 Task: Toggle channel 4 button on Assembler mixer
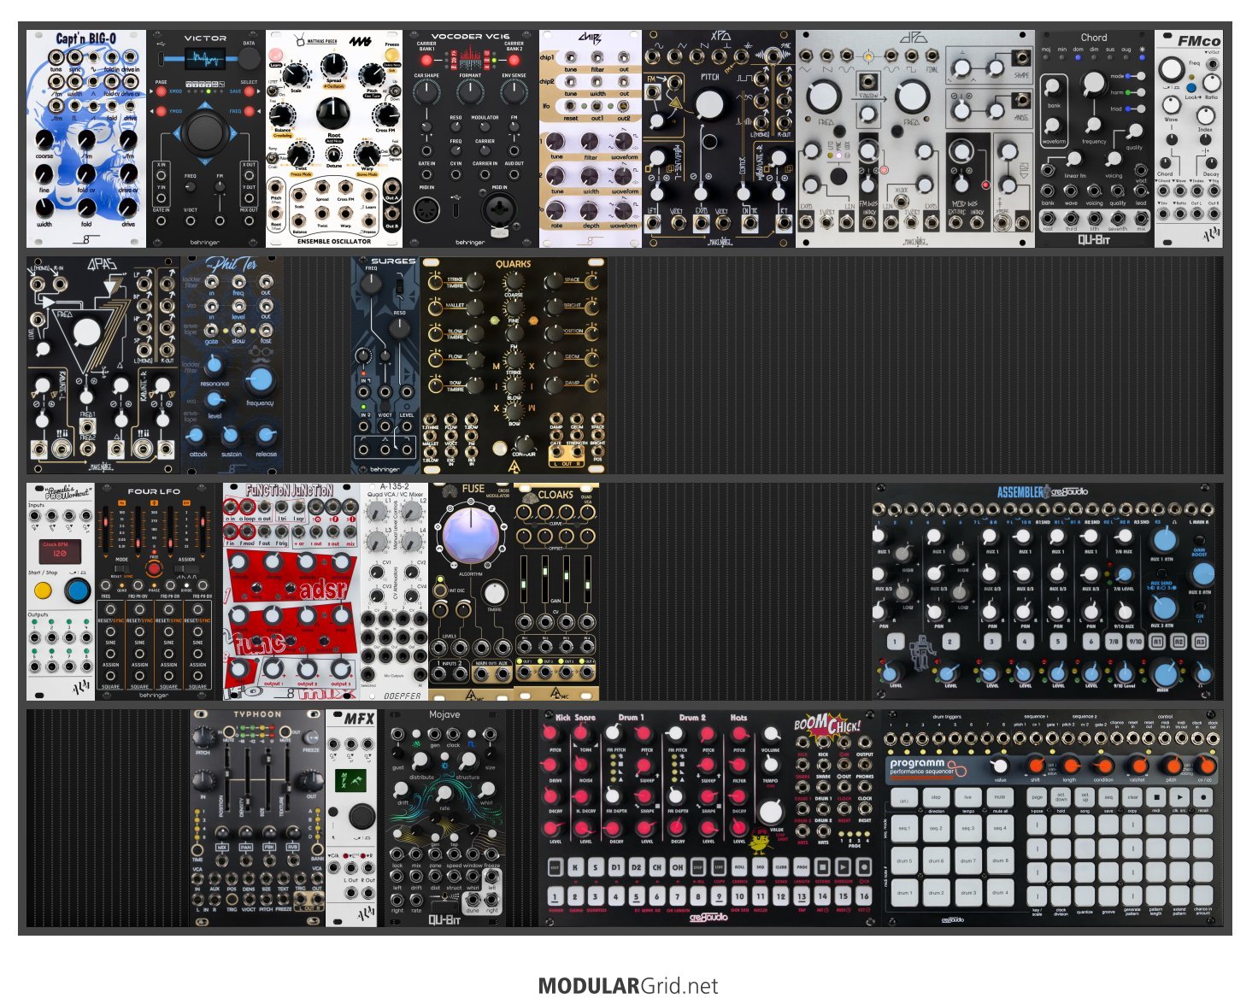point(1025,641)
